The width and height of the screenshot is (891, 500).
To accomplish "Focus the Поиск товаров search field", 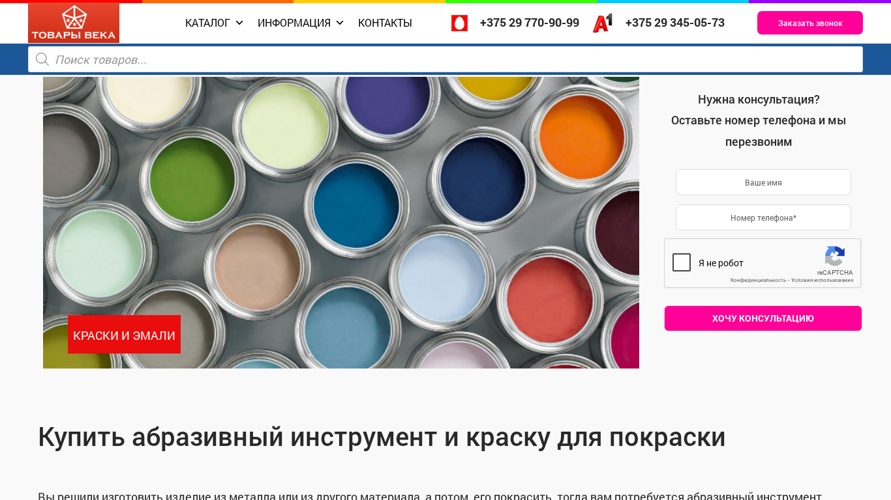I will pyautogui.click(x=445, y=59).
